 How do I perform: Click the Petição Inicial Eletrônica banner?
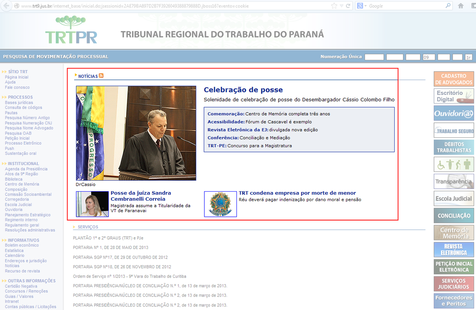[x=453, y=266]
